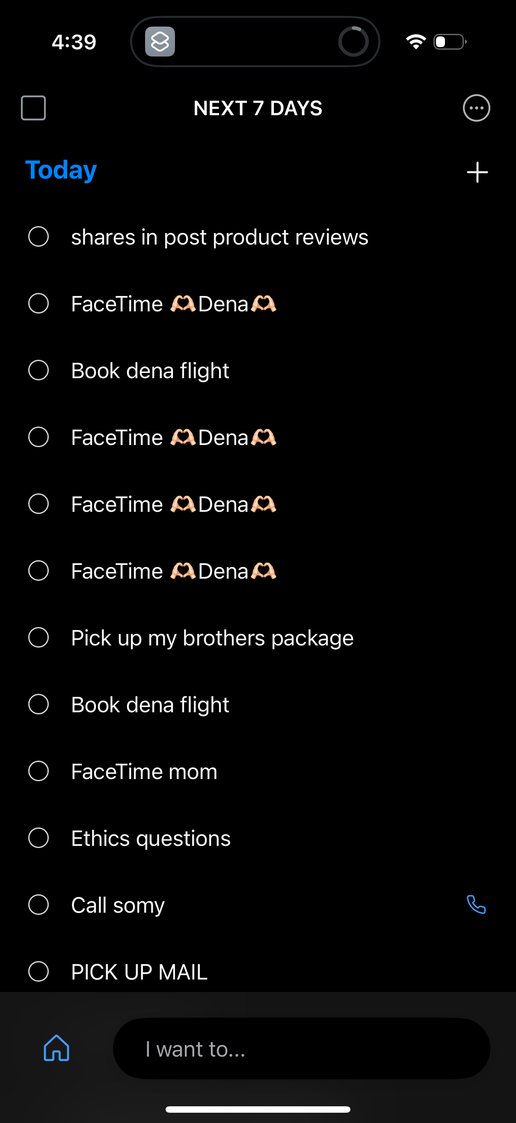Tap the loading spinner in Dynamic Island

tap(353, 42)
